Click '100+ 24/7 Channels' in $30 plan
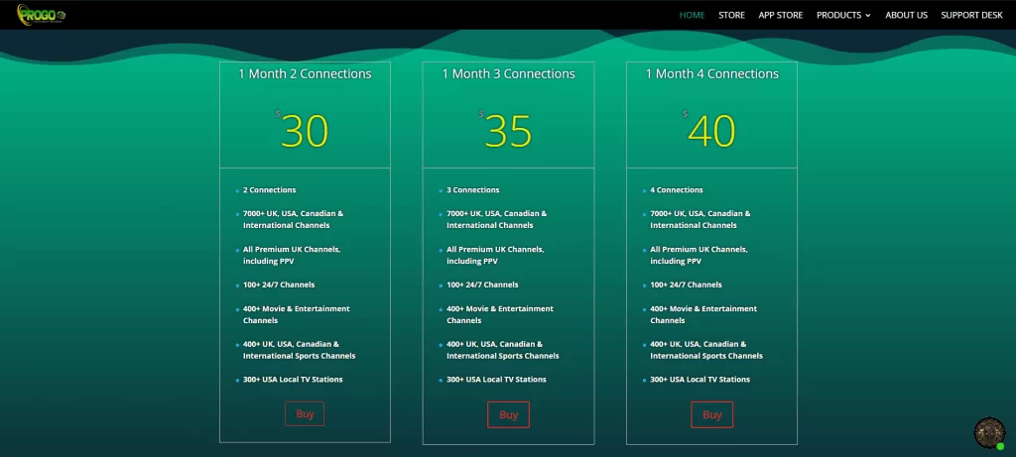The image size is (1016, 457). coord(279,285)
